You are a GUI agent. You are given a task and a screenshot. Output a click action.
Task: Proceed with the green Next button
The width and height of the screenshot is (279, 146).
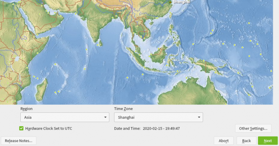tap(268, 141)
